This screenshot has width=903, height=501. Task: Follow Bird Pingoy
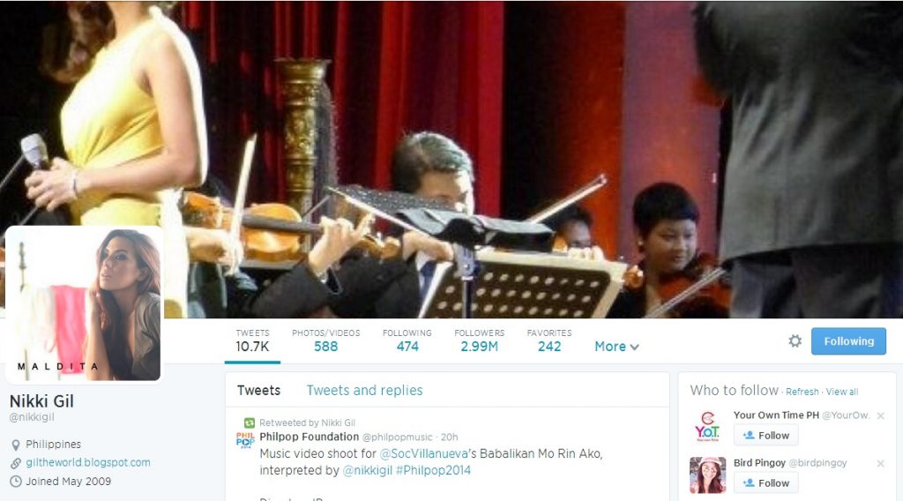tap(766, 483)
